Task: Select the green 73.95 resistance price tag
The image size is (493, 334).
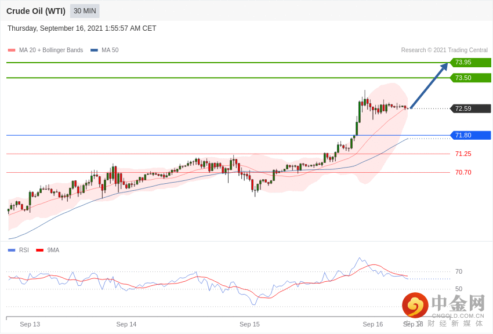Action: (x=470, y=63)
